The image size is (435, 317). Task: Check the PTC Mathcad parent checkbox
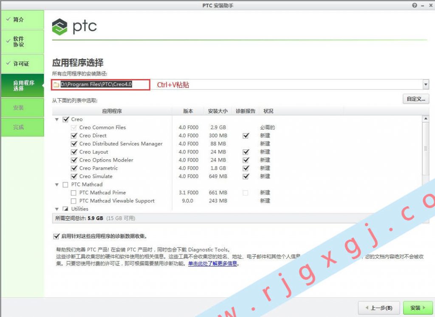point(65,184)
